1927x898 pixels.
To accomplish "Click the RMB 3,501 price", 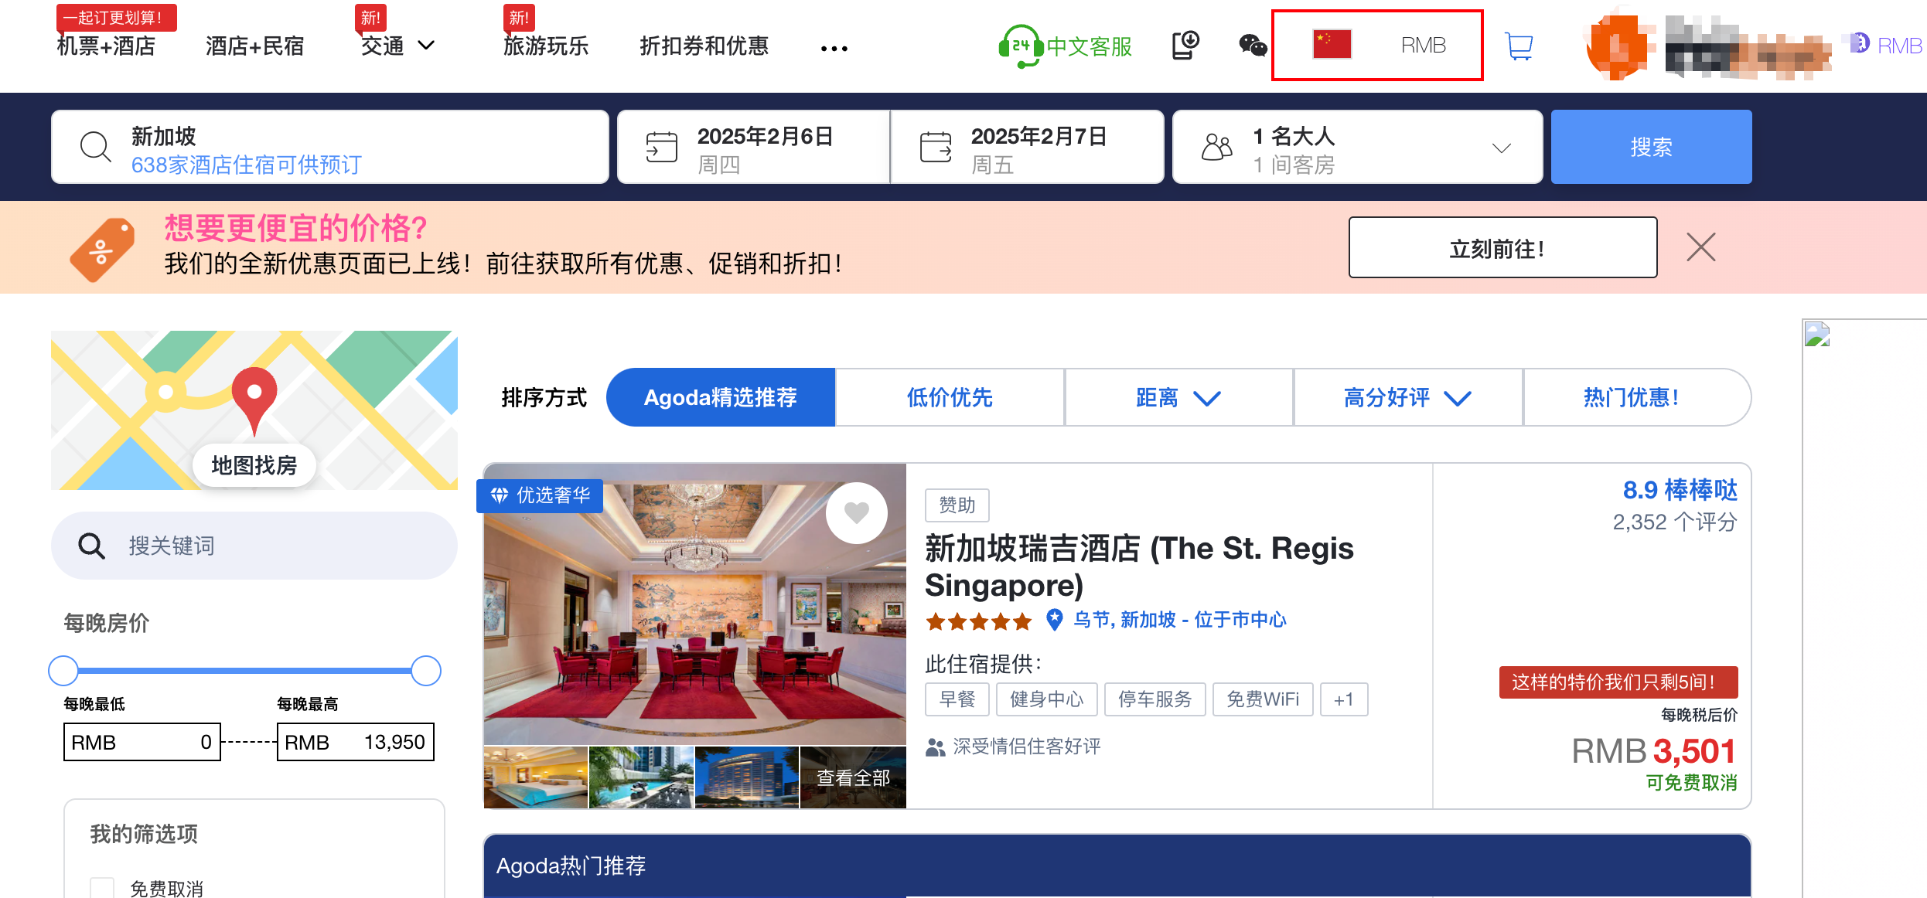I will tap(1655, 751).
